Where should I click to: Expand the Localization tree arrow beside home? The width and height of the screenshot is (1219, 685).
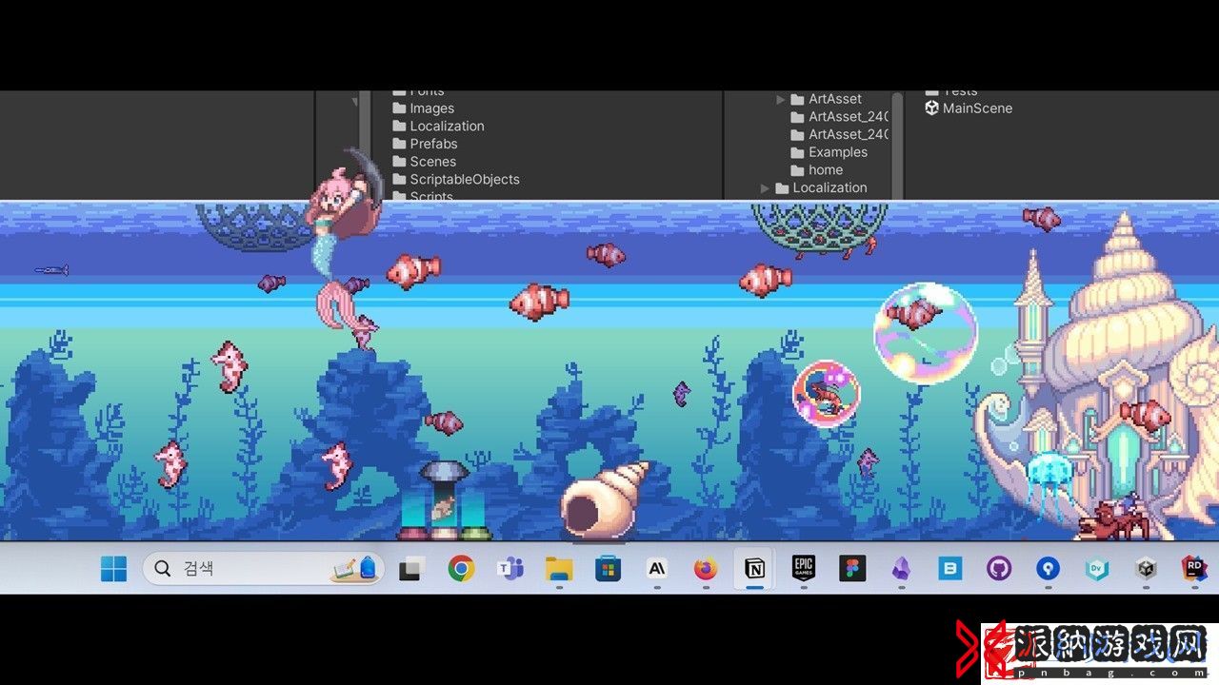coord(765,188)
